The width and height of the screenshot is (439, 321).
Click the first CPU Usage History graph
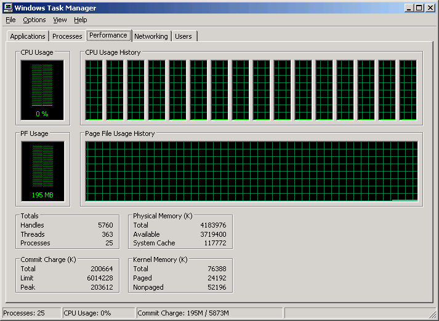click(x=94, y=90)
